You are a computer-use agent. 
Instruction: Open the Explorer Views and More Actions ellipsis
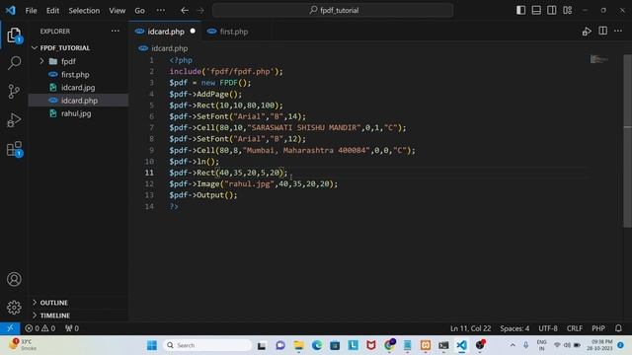pyautogui.click(x=116, y=31)
